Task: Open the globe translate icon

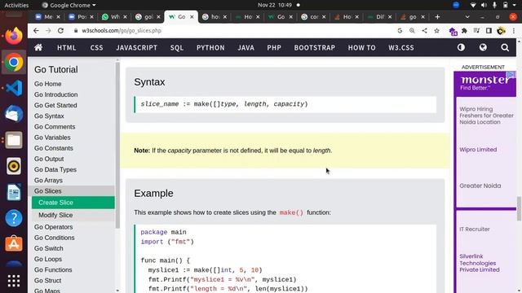Action: tap(483, 47)
